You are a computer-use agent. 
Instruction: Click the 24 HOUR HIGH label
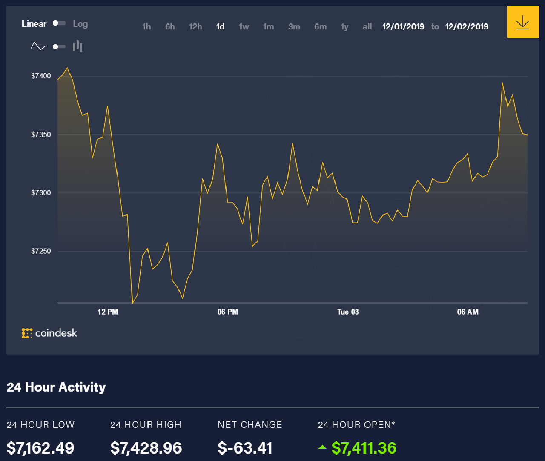[146, 424]
